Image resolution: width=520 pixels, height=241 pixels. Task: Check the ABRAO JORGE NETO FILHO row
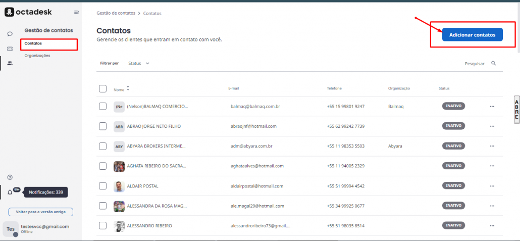pos(103,126)
